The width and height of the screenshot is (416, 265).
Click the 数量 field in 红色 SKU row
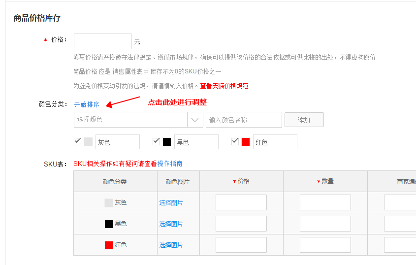[325, 245]
